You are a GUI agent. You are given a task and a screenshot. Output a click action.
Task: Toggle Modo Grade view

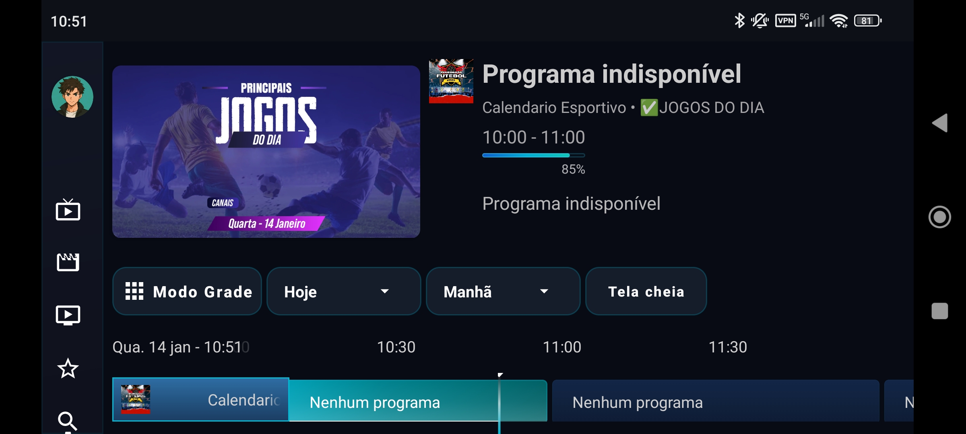pos(187,291)
